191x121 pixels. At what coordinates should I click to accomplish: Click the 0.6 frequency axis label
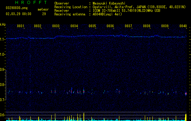click(3, 115)
